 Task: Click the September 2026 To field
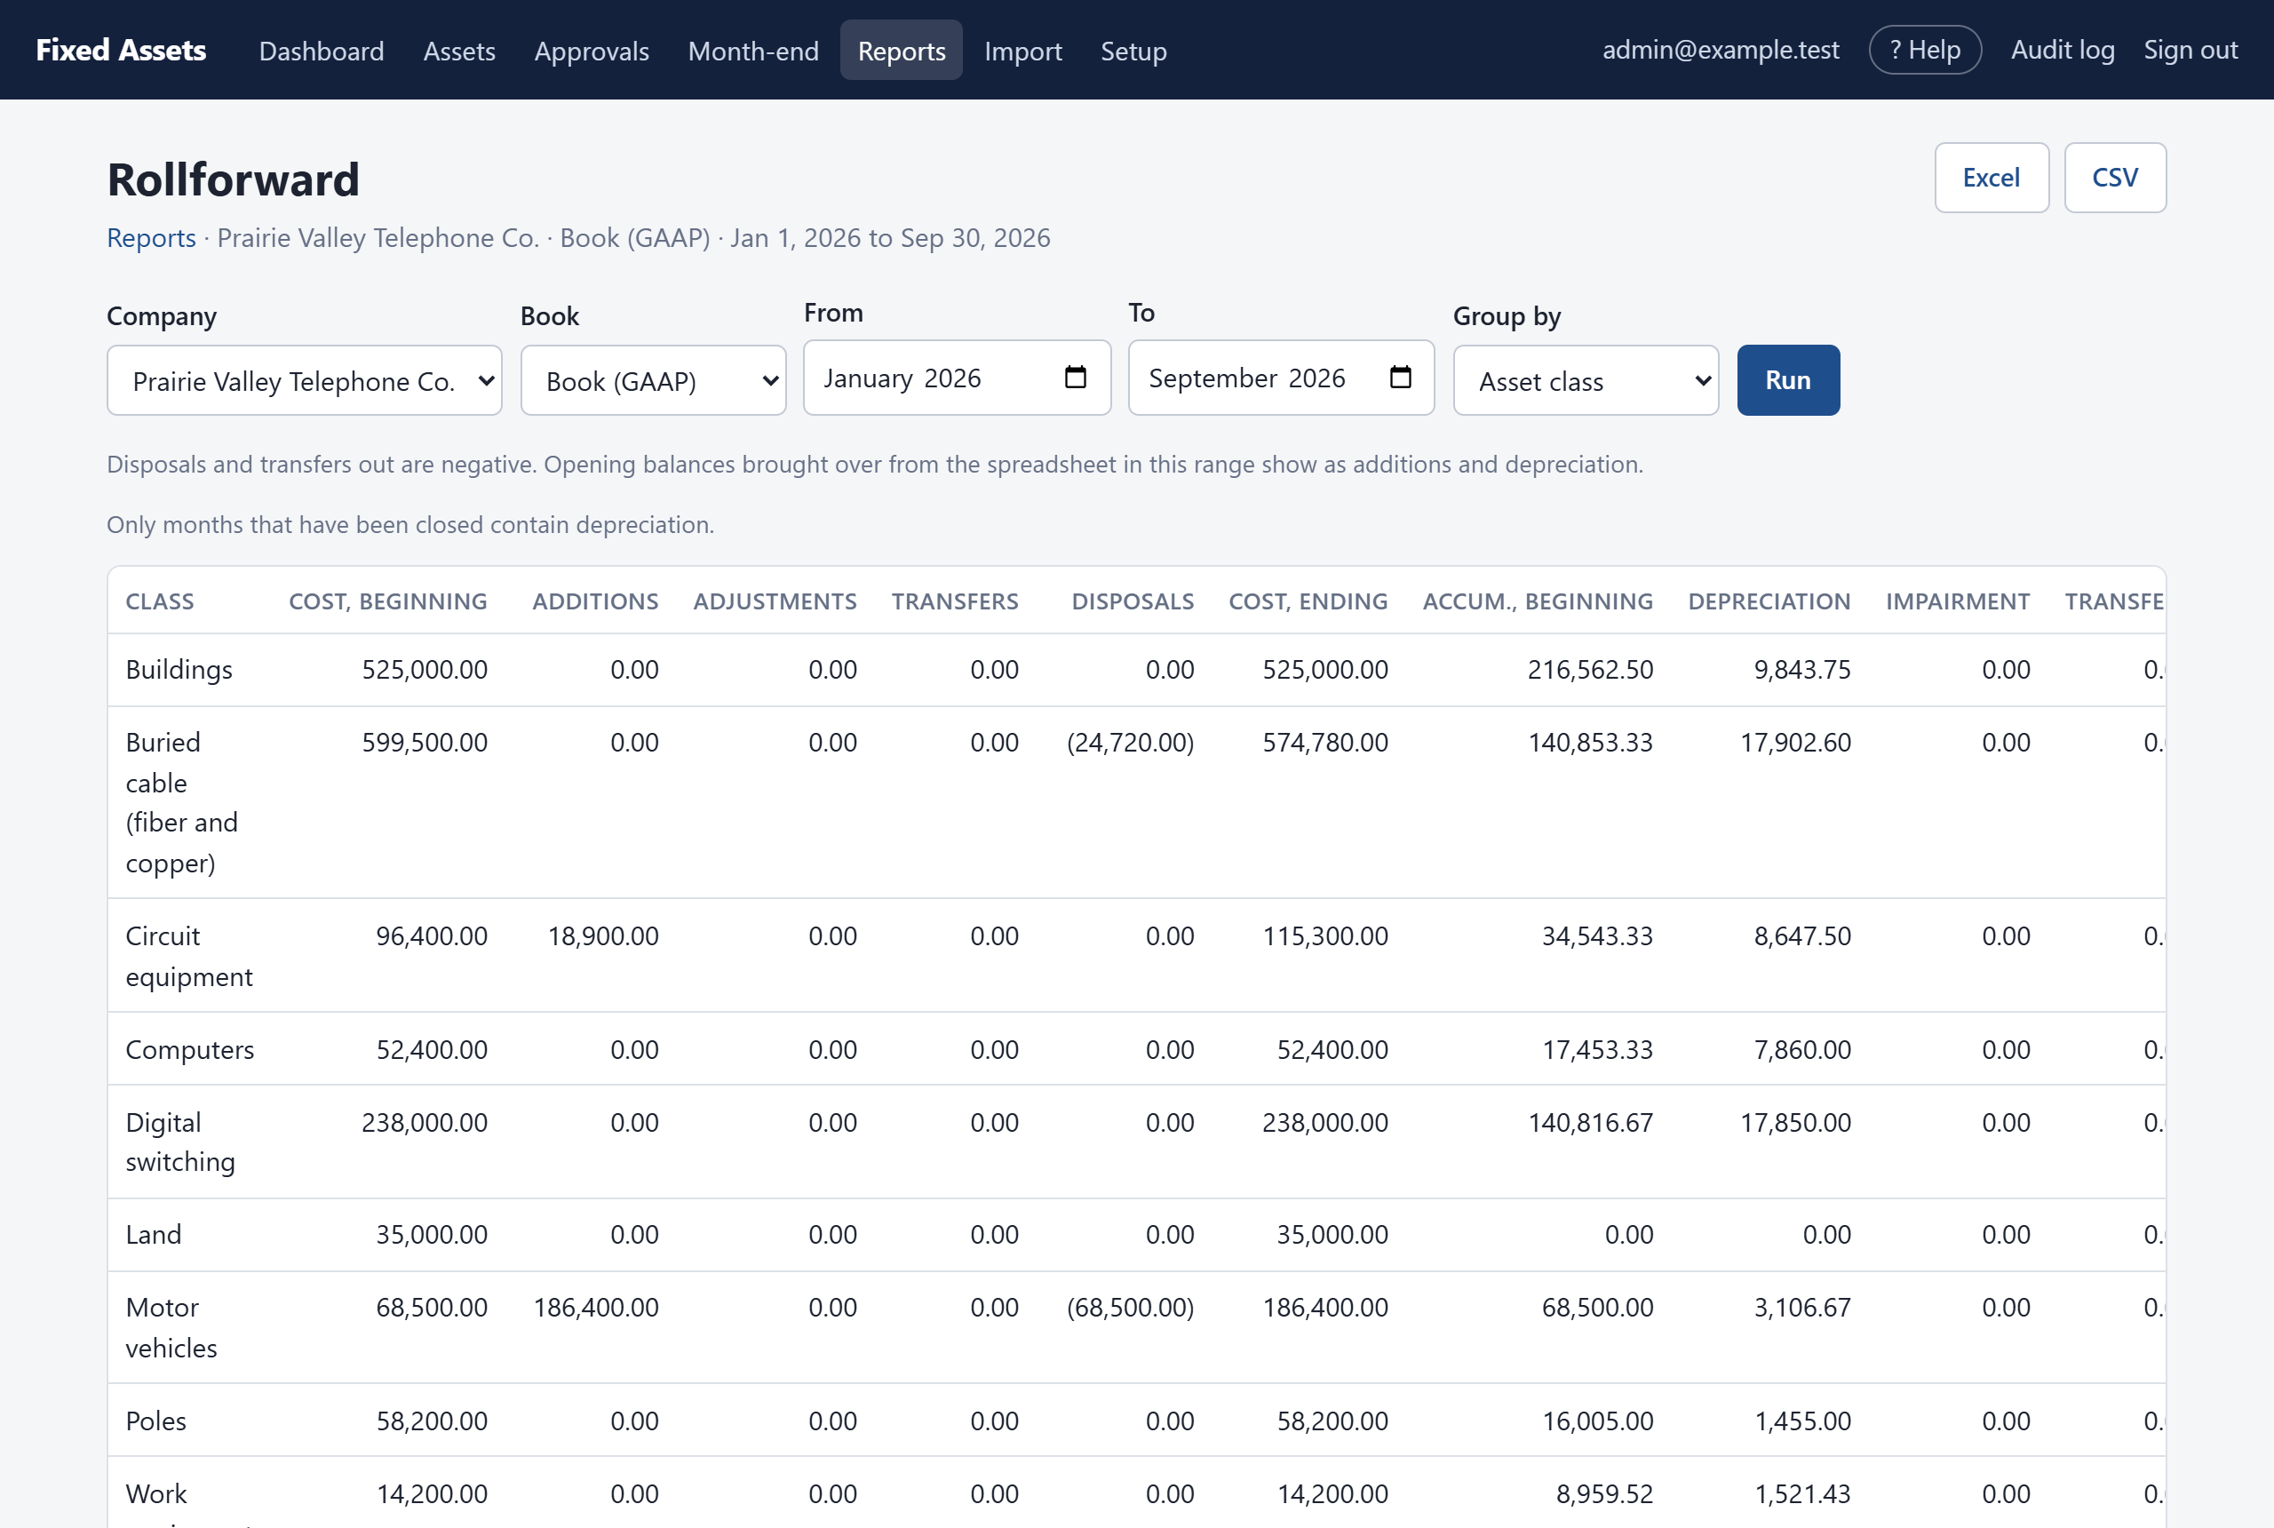(x=1281, y=378)
